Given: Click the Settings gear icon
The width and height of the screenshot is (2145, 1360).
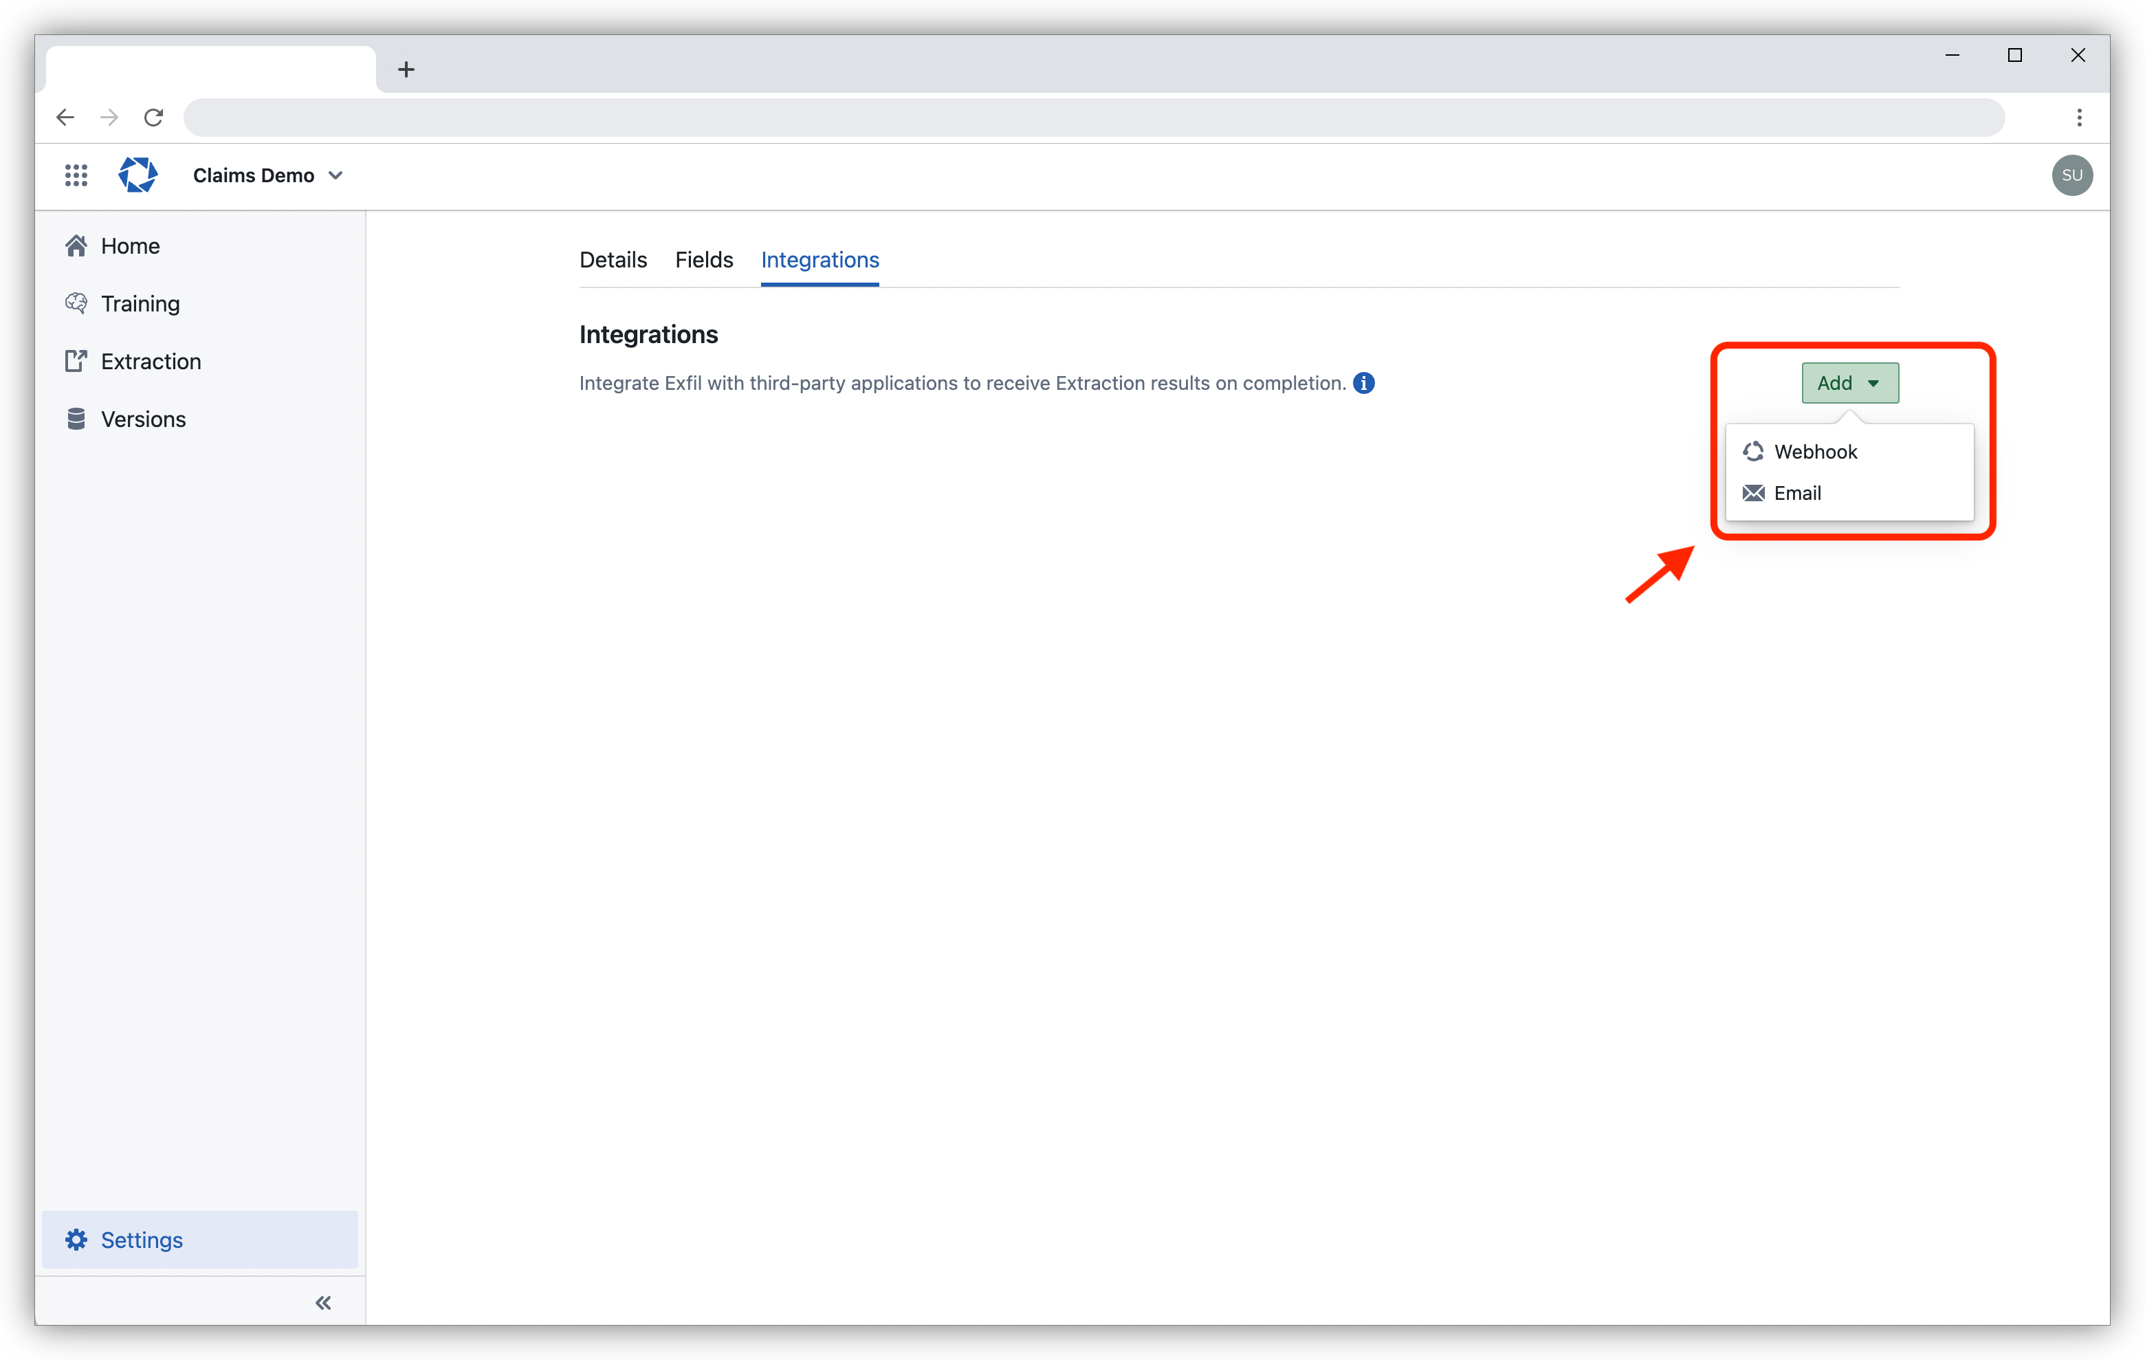Looking at the screenshot, I should [75, 1241].
